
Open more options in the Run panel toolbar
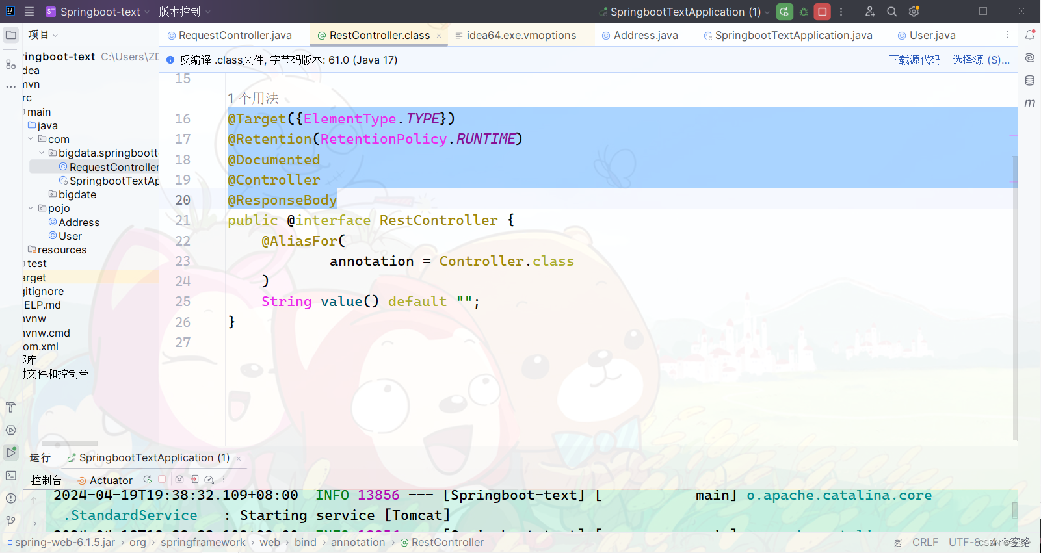[x=224, y=480]
